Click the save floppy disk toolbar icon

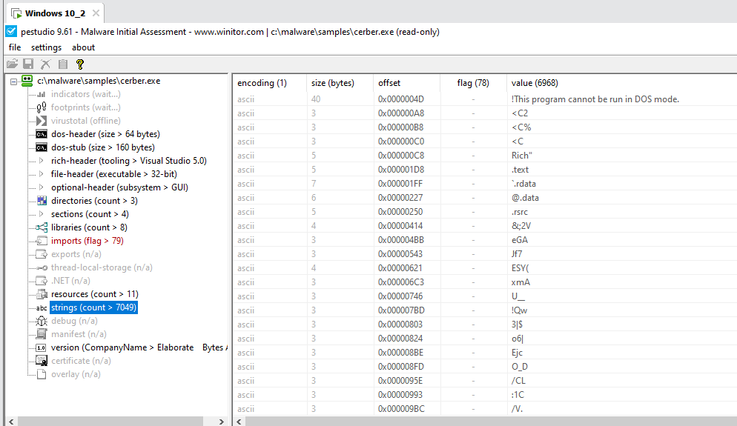[28, 64]
